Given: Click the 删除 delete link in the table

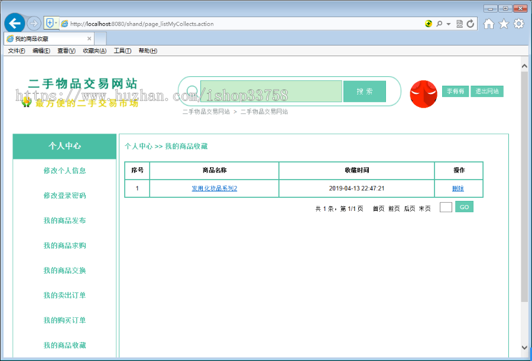Looking at the screenshot, I should (x=459, y=188).
